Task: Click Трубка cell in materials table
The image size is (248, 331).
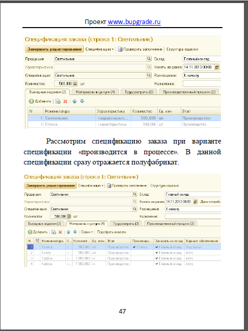Action: tap(53, 258)
